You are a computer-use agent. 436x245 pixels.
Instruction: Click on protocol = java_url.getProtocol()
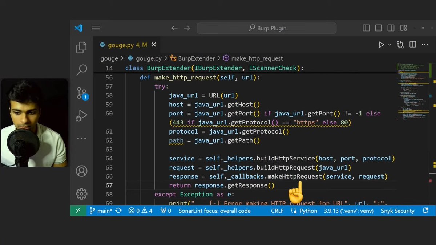pos(229,131)
